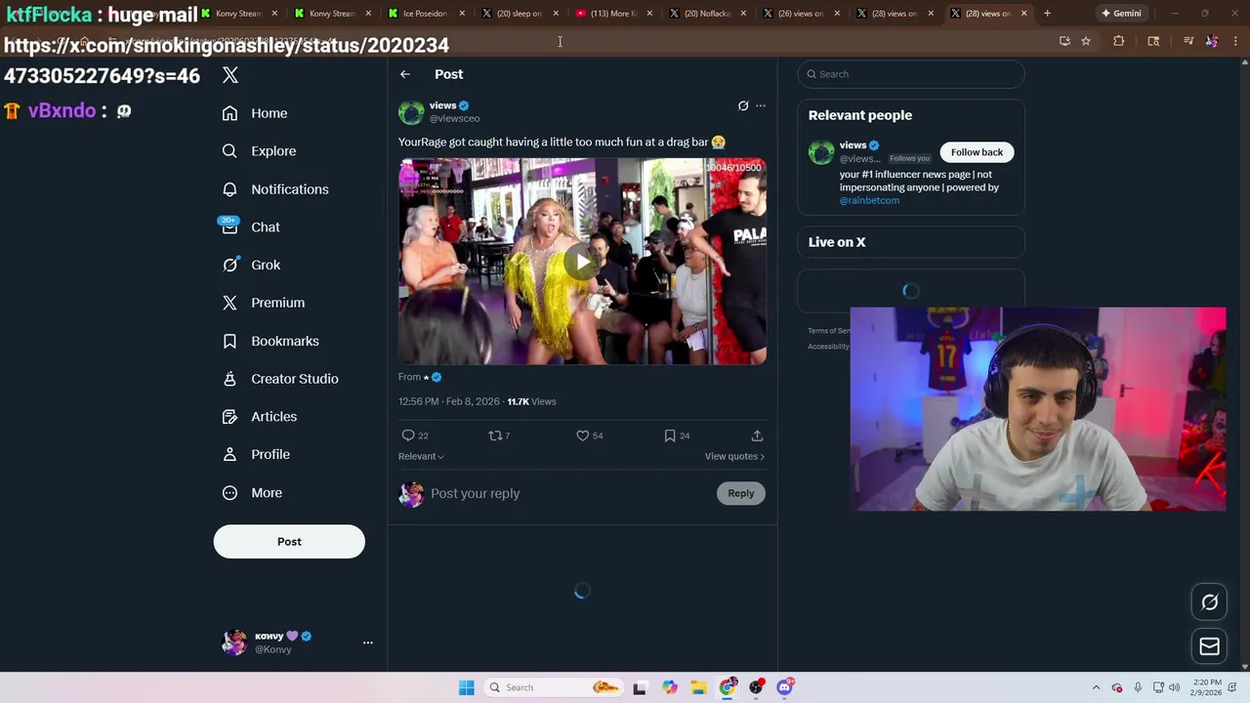Click the Windows taskbar Search box
This screenshot has height=703, width=1250.
click(554, 687)
